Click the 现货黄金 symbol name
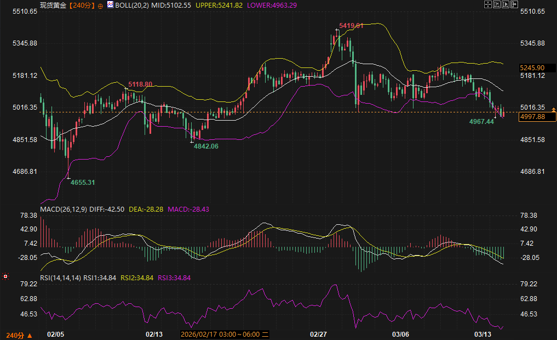This screenshot has width=557, height=340. point(53,5)
